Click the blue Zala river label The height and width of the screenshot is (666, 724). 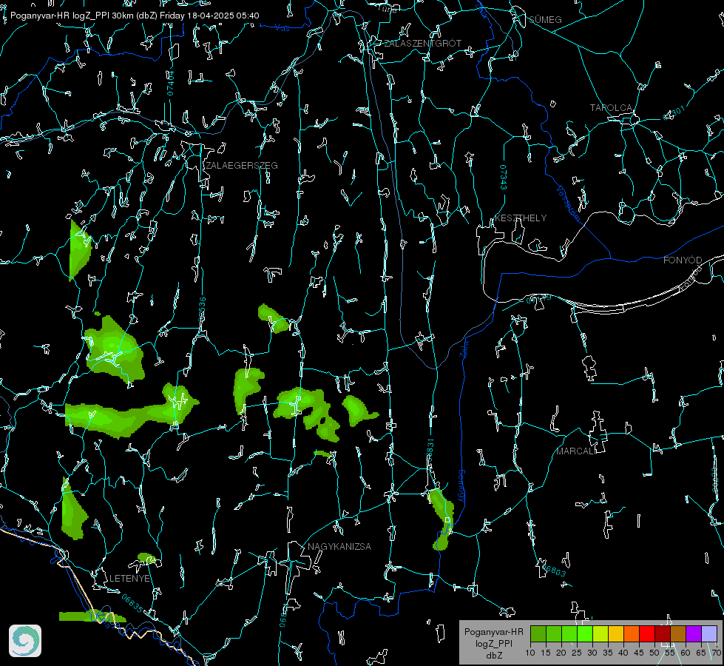click(464, 349)
